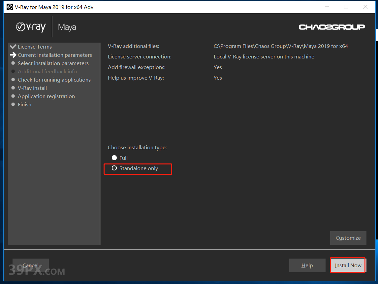Choose the Standalone only radio option

[114, 168]
